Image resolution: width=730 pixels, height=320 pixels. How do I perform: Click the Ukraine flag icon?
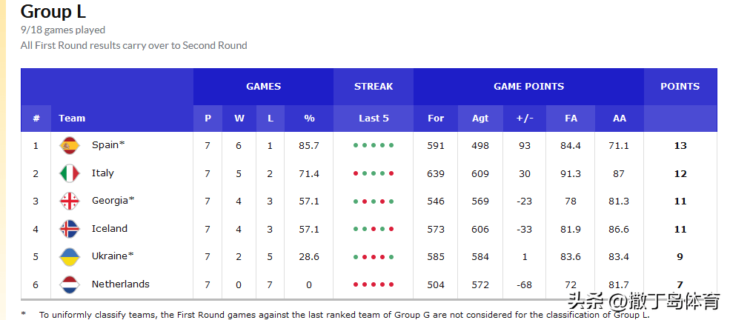pyautogui.click(x=70, y=257)
